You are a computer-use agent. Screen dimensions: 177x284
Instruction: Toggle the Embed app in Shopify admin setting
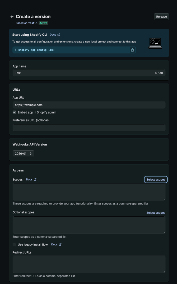(x=14, y=112)
